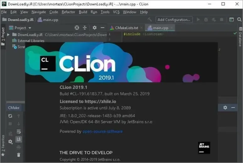Image resolution: width=243 pixels, height=163 pixels.
Task: Toggle scroll to end icon in CMake panel
Action: pos(19,139)
